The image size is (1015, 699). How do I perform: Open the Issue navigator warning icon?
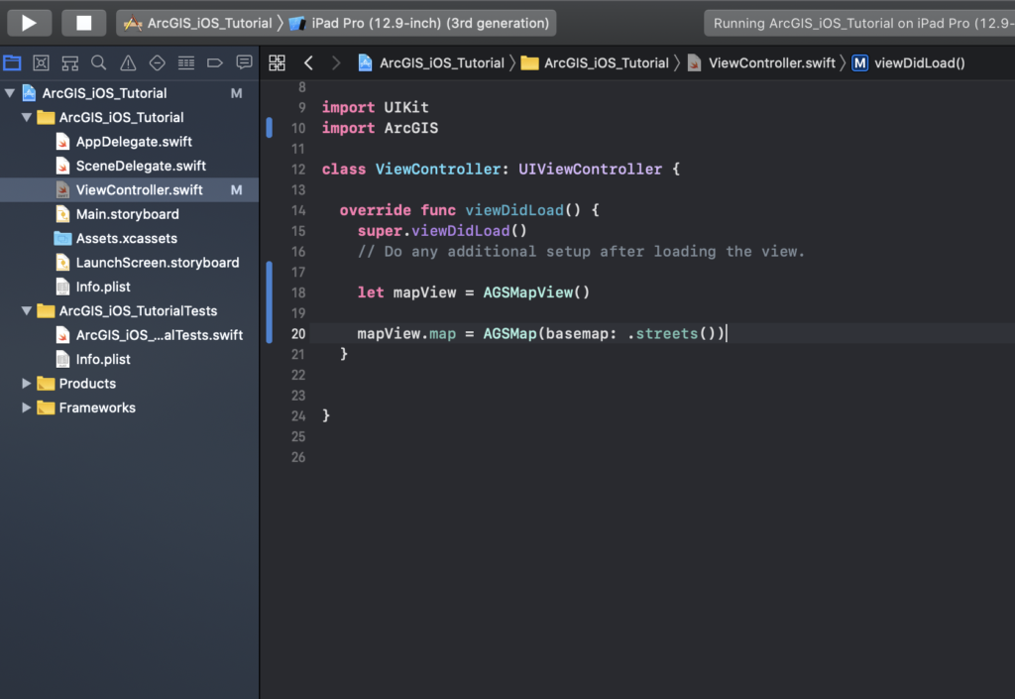(128, 62)
